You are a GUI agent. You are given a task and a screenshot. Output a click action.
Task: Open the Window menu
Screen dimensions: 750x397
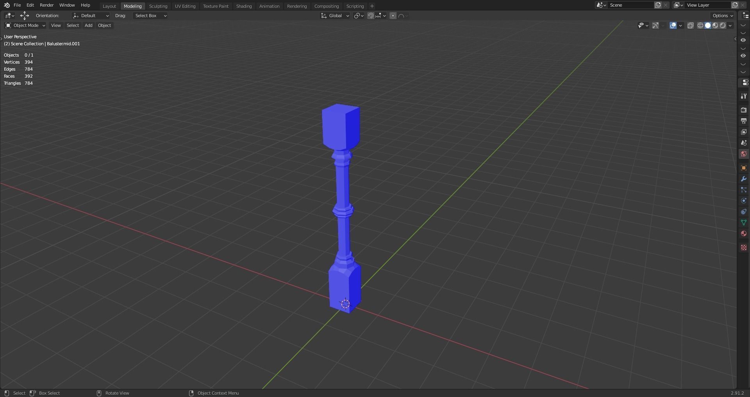67,5
